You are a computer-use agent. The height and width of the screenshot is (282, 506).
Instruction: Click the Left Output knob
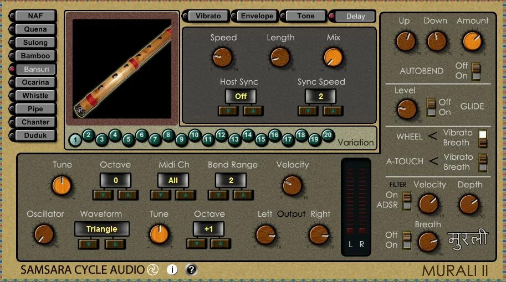[266, 234]
